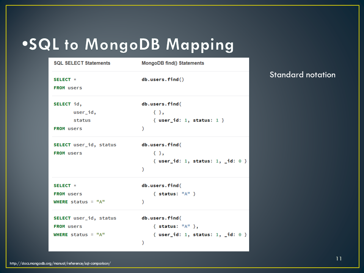Screen dimensions: 364x273
Task: Click the '{ status: "A" }' query without trailing comma
Action: coord(174,194)
